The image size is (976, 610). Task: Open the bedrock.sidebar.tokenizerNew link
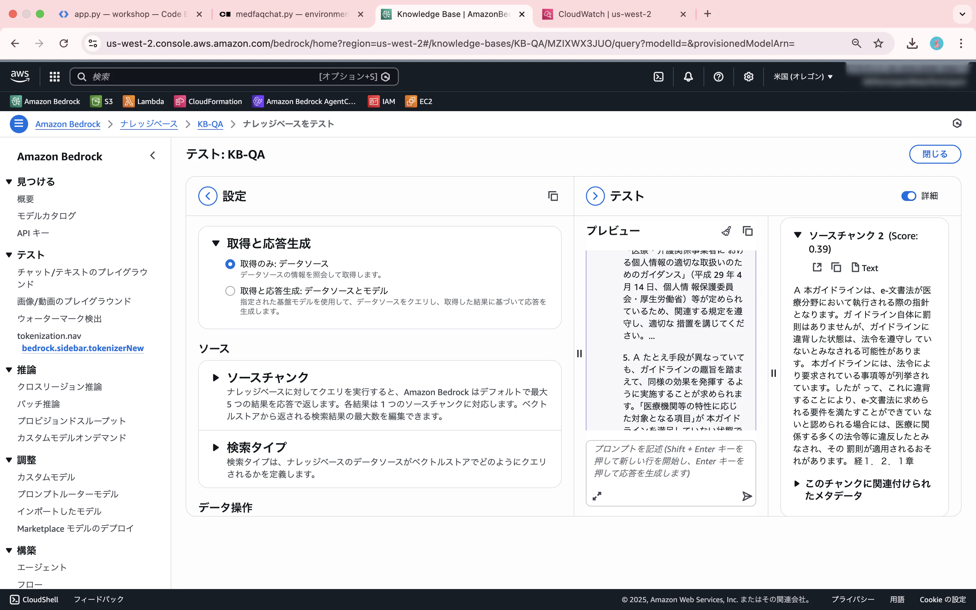[83, 348]
